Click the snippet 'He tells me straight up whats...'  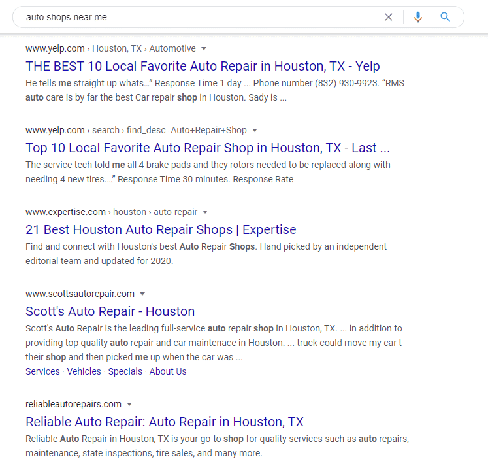point(215,90)
